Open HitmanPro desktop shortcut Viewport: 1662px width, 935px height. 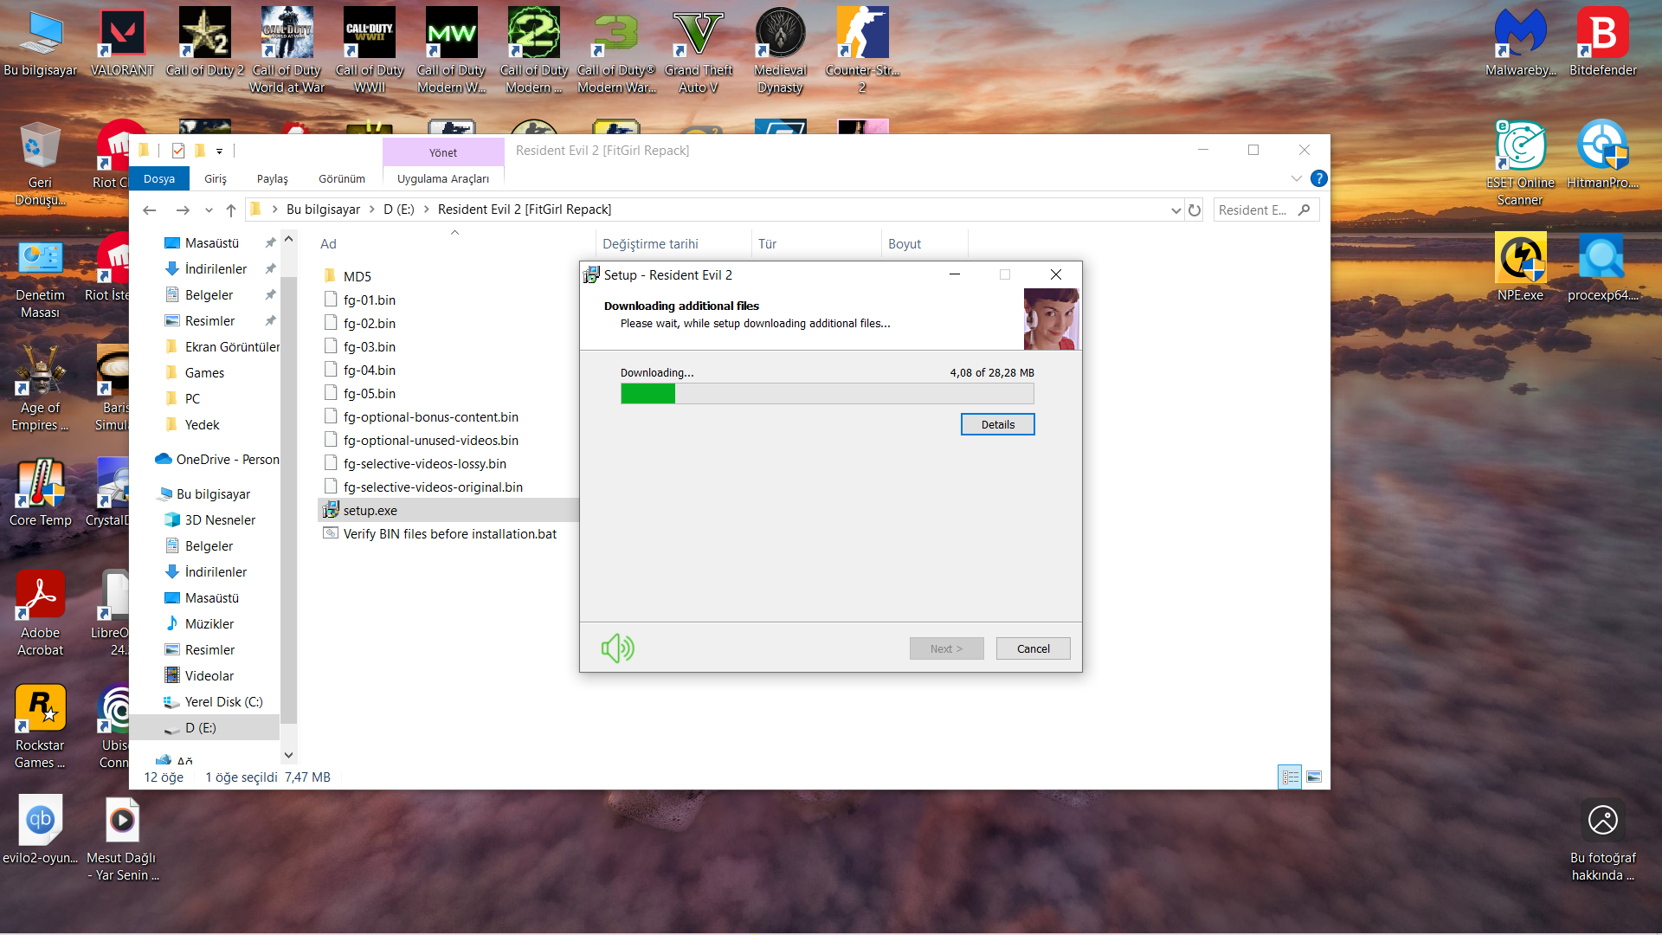coord(1603,155)
